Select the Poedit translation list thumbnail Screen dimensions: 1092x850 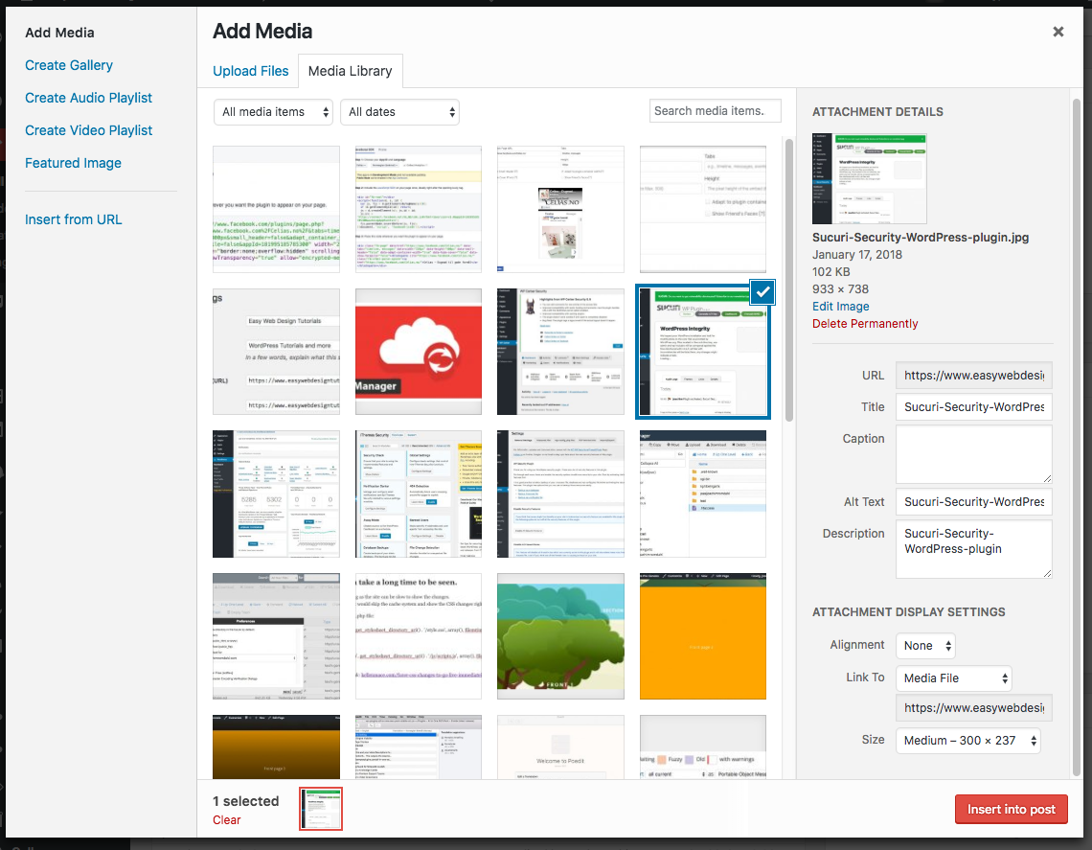click(419, 747)
